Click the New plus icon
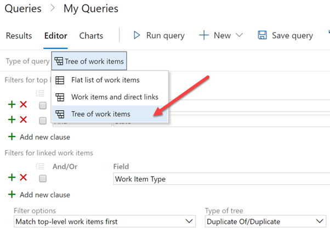This screenshot has height=232, width=330. coord(204,36)
